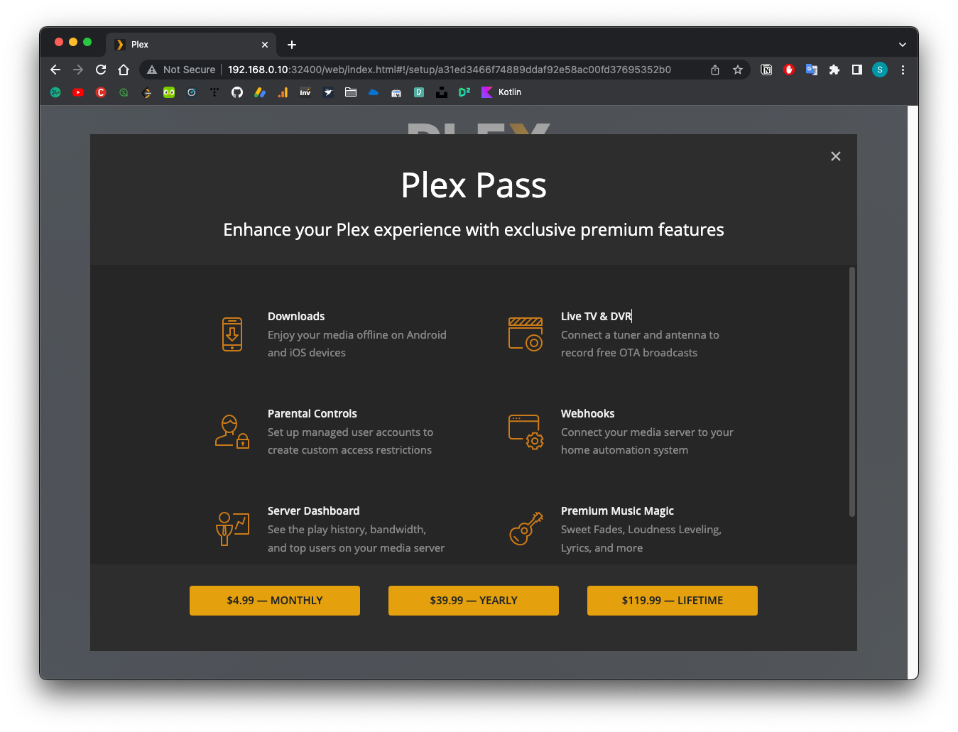Close the Plex browser tab
Viewport: 958px width, 732px height.
265,45
